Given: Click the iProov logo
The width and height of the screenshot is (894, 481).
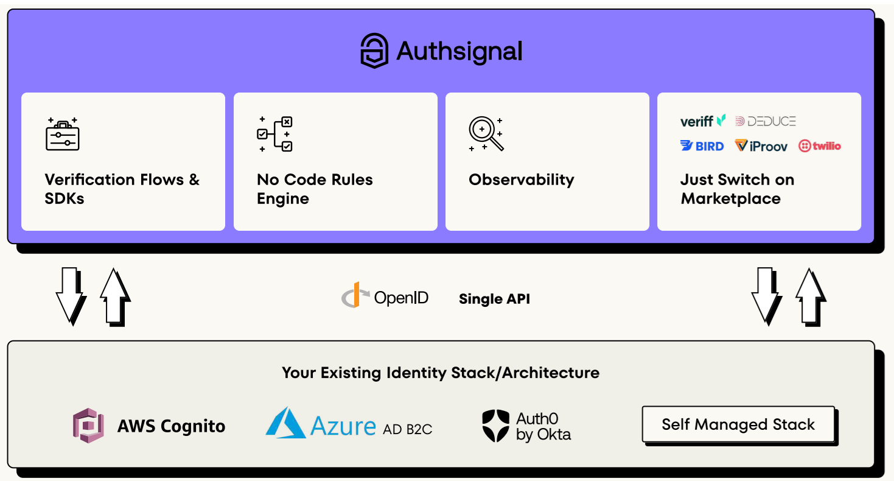Looking at the screenshot, I should point(761,146).
